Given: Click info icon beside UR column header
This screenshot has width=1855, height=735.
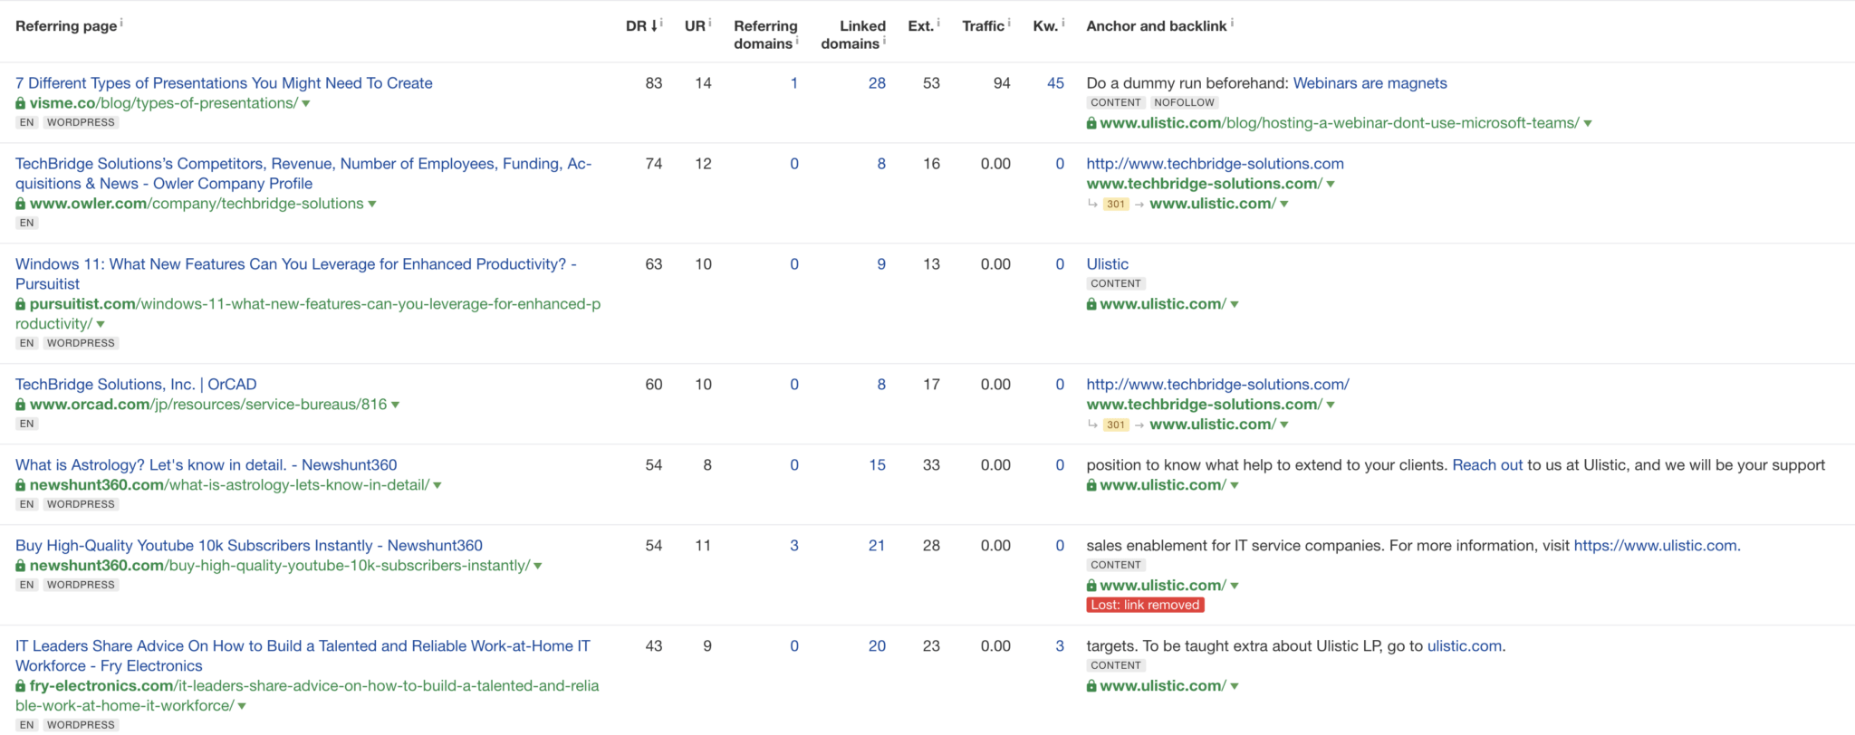Looking at the screenshot, I should click(x=710, y=23).
